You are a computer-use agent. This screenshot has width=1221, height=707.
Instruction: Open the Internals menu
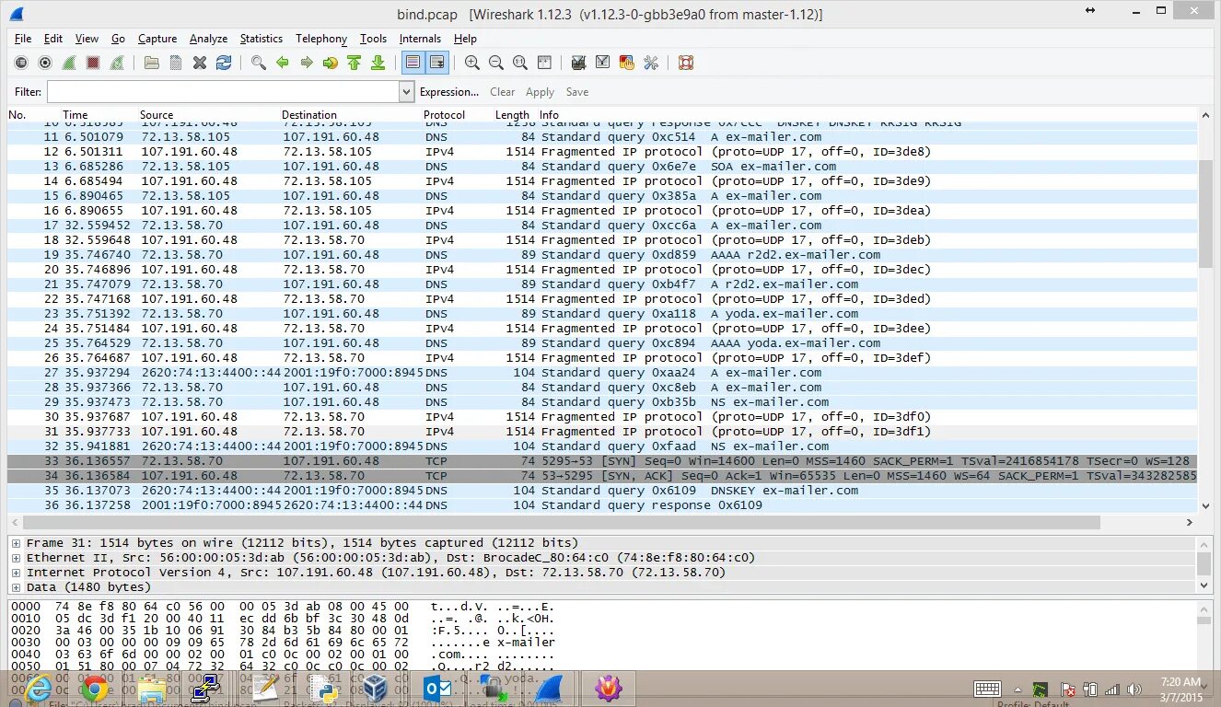click(420, 39)
